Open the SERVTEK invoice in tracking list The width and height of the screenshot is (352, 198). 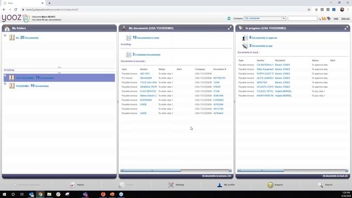click(262, 82)
